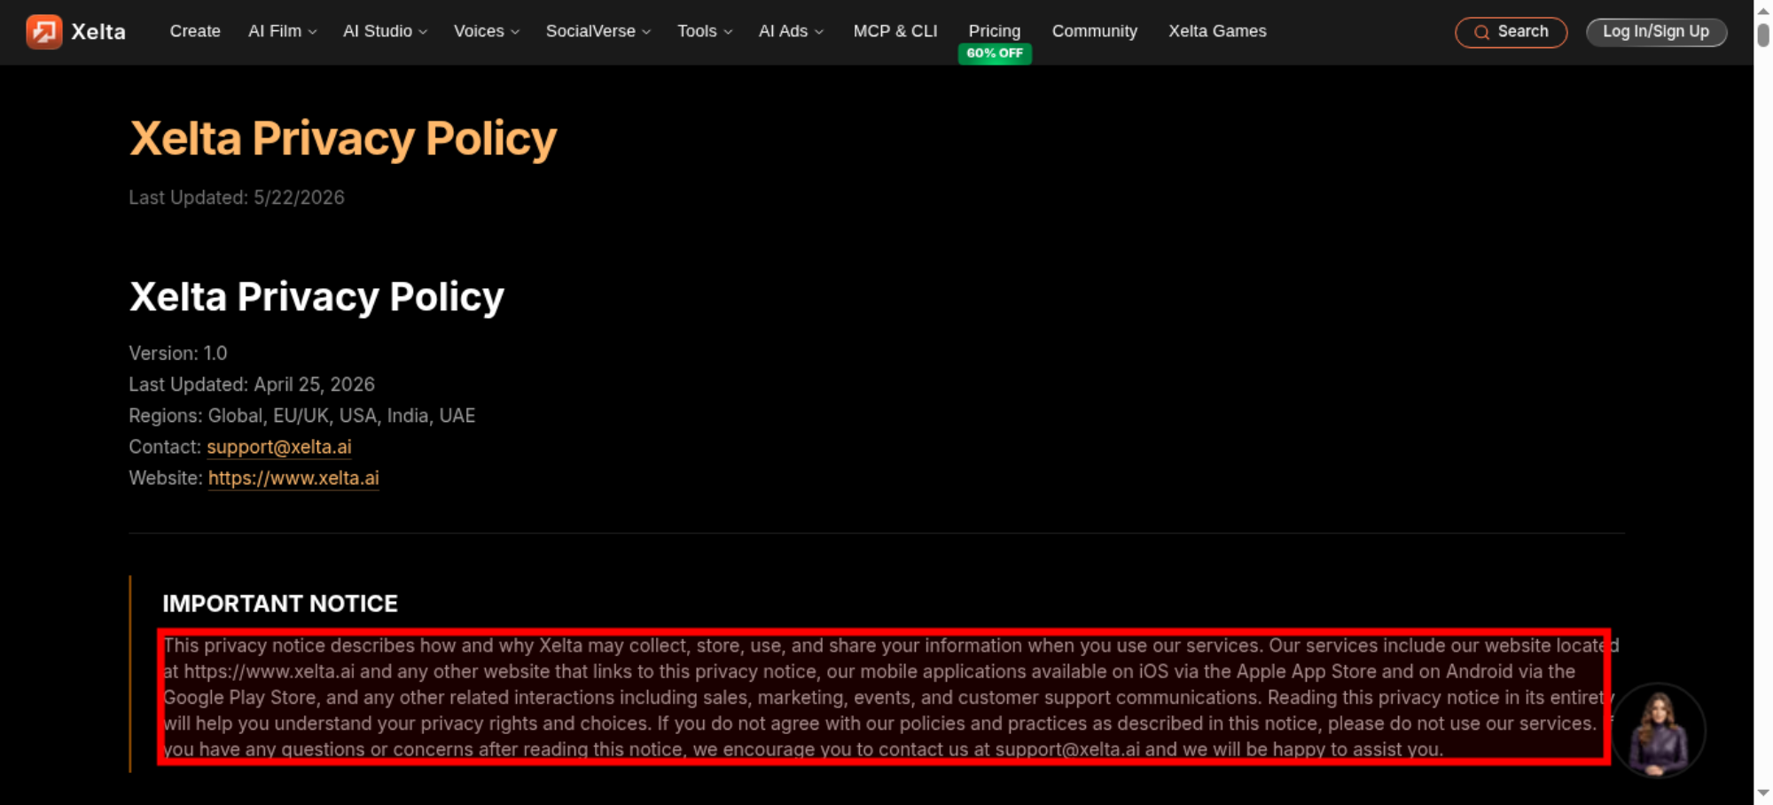Click the Version: 1.0 line

178,353
